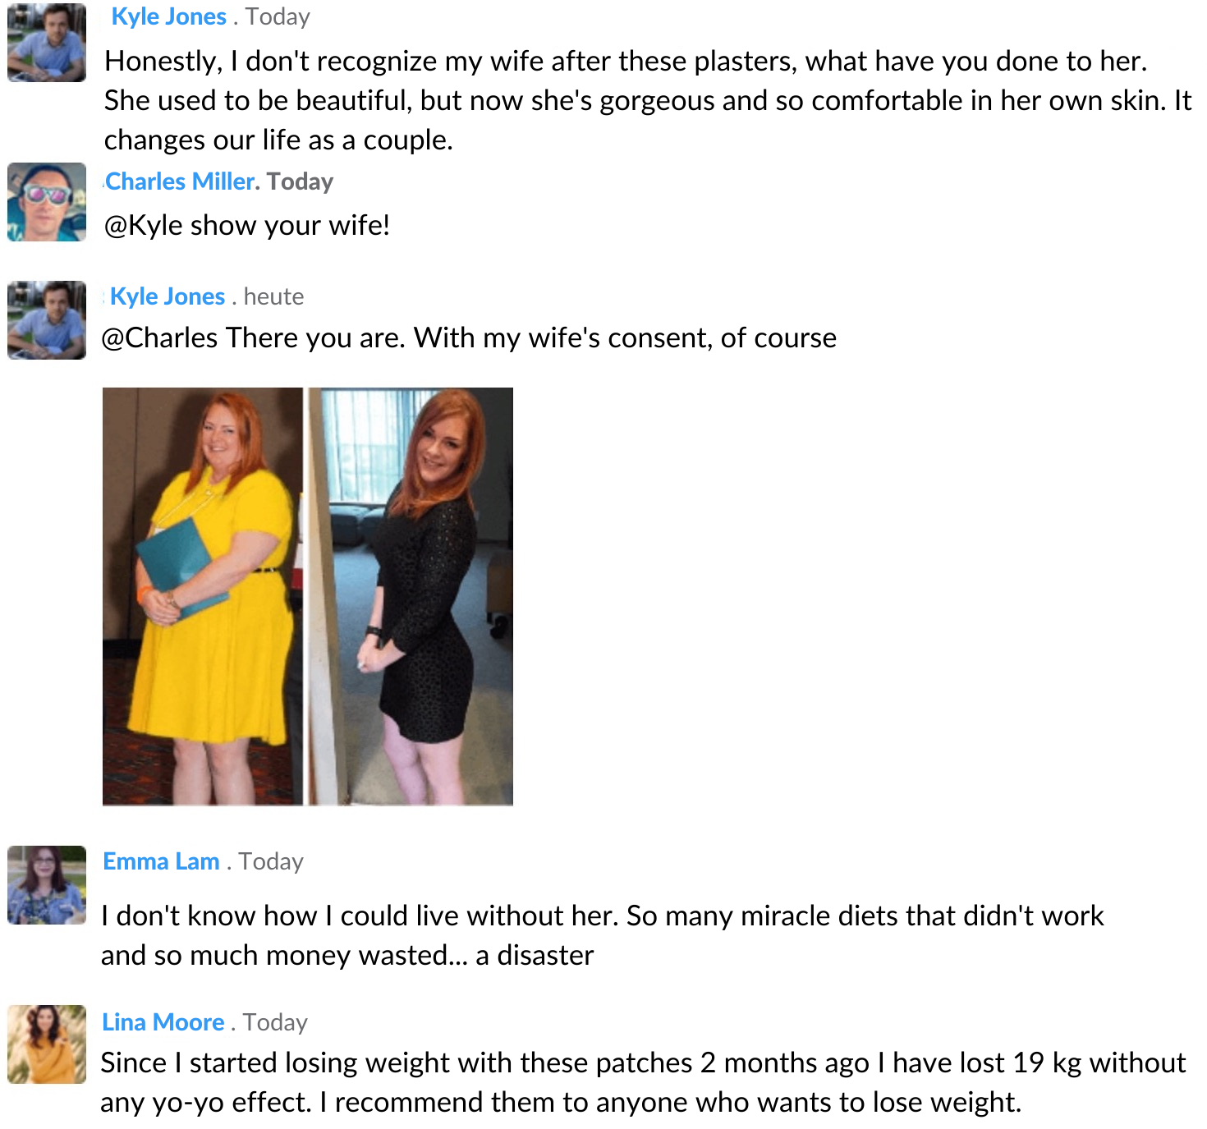The width and height of the screenshot is (1207, 1129).
Task: Enlarge the yellow dress before photo
Action: click(x=203, y=596)
